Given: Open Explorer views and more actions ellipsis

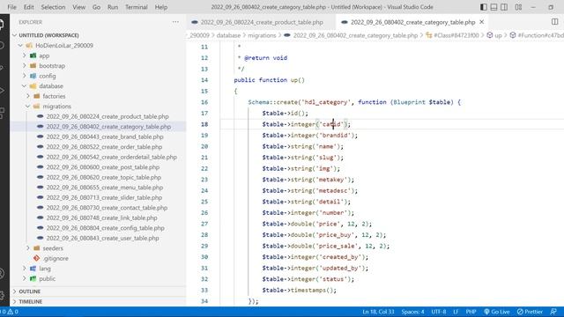Looking at the screenshot, I should pos(175,22).
